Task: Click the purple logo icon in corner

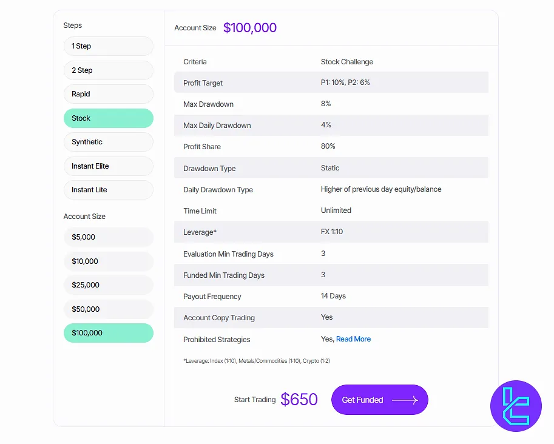Action: tap(516, 406)
